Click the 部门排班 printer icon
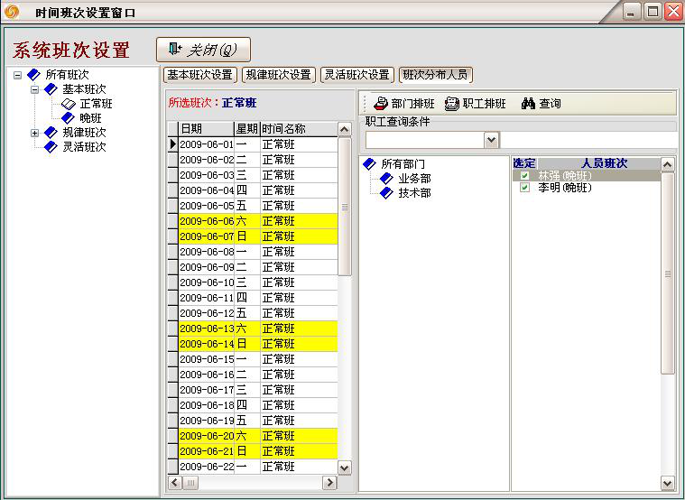 380,104
